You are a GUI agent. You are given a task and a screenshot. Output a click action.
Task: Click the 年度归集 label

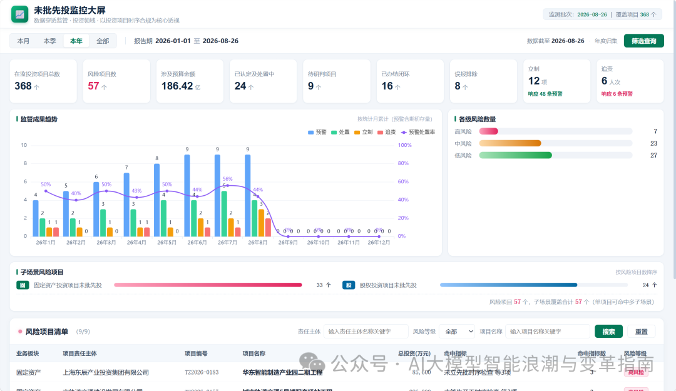(606, 41)
